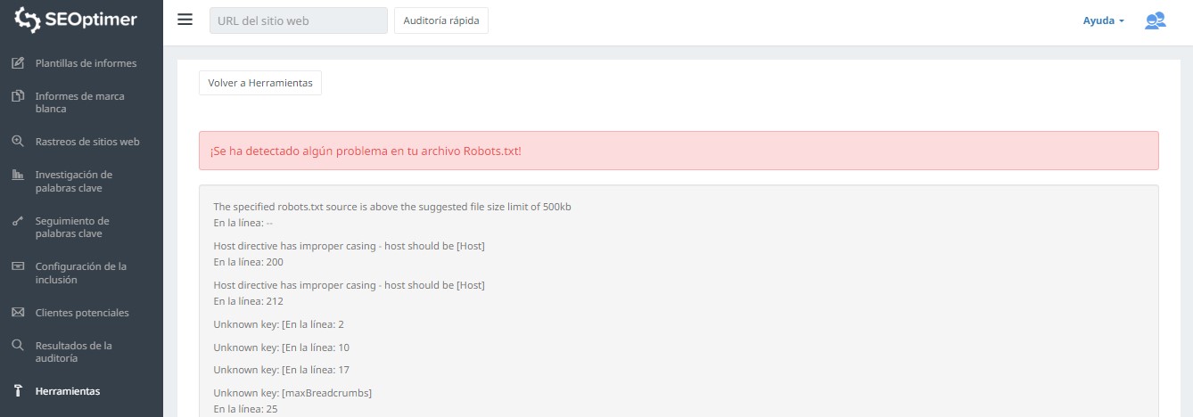The image size is (1193, 417).
Task: Open Investigación de palabras clave section
Action: [x=74, y=181]
